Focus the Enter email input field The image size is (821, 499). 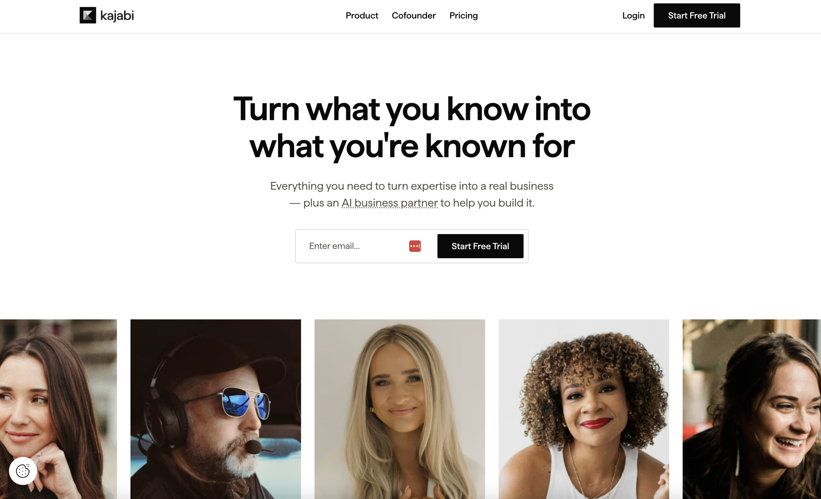(357, 246)
